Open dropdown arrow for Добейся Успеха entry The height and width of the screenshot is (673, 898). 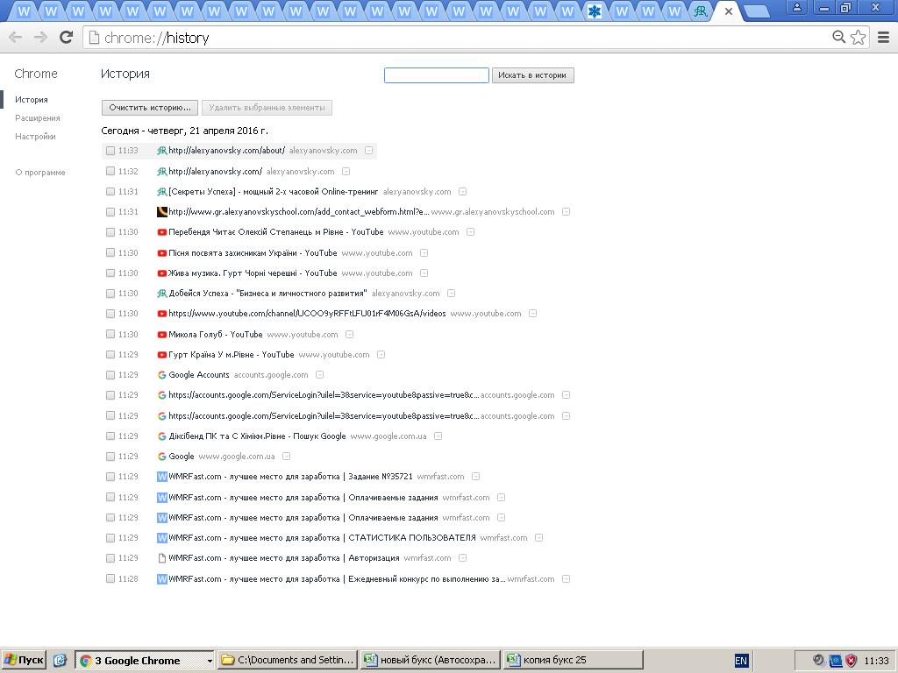[452, 294]
